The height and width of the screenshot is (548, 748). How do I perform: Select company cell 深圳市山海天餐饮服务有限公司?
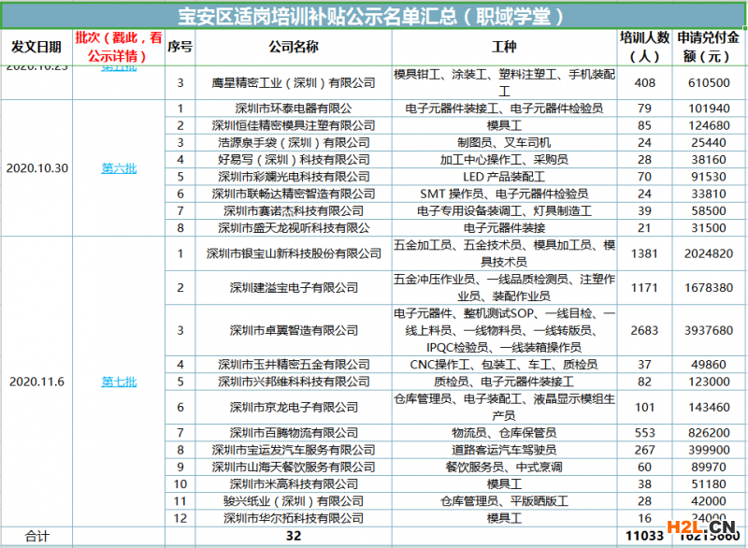[x=294, y=468]
